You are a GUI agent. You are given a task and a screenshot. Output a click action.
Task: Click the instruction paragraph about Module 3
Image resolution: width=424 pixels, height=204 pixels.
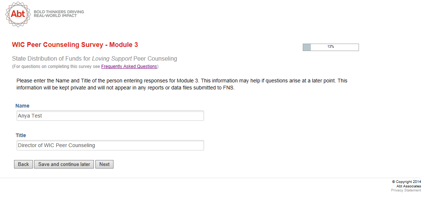tap(182, 84)
